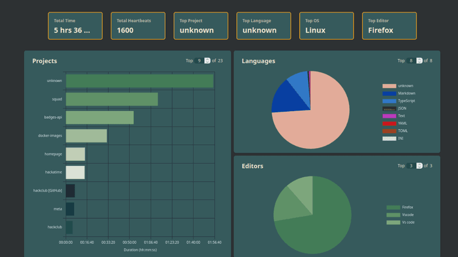
Task: Click the Editors top count stepper arrows
Action: click(419, 166)
